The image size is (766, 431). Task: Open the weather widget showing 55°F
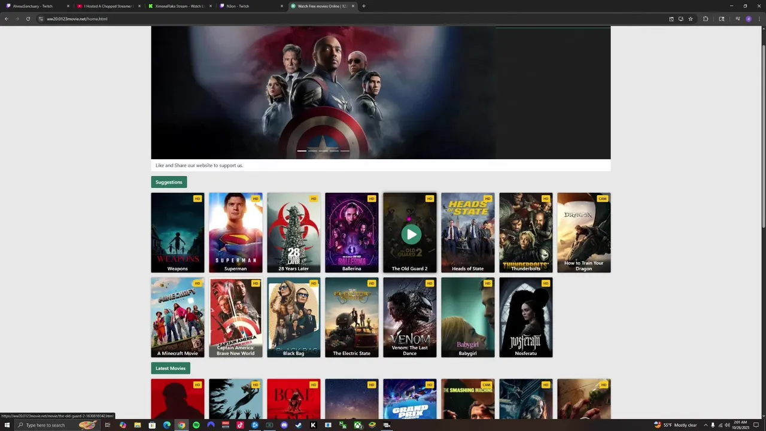[x=676, y=425]
